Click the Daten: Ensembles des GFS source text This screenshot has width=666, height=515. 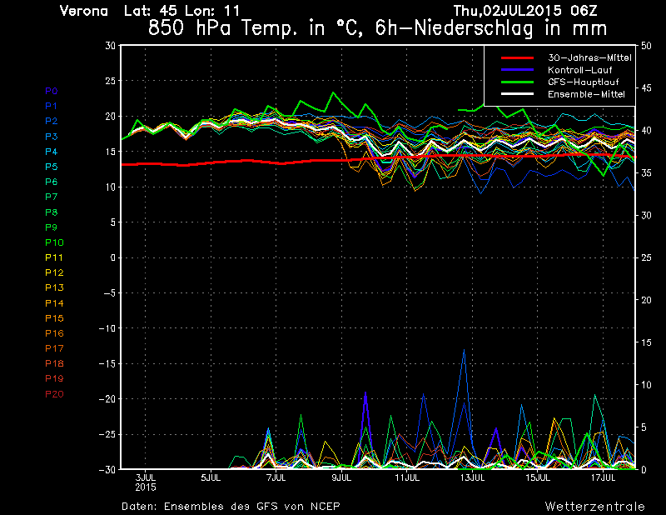coord(231,507)
